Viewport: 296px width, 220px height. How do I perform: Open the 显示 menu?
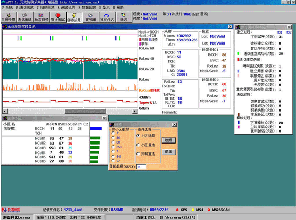[104, 7]
